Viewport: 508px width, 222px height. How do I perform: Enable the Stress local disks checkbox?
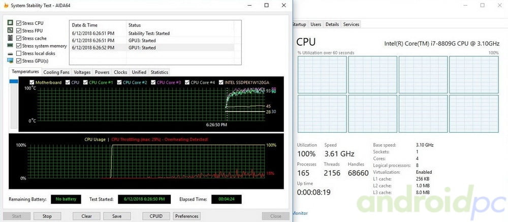pyautogui.click(x=19, y=53)
